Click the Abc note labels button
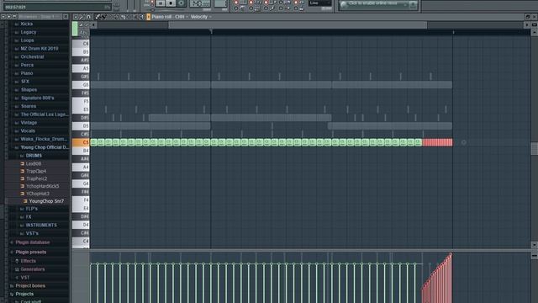This screenshot has height=303, width=538. tap(83, 34)
